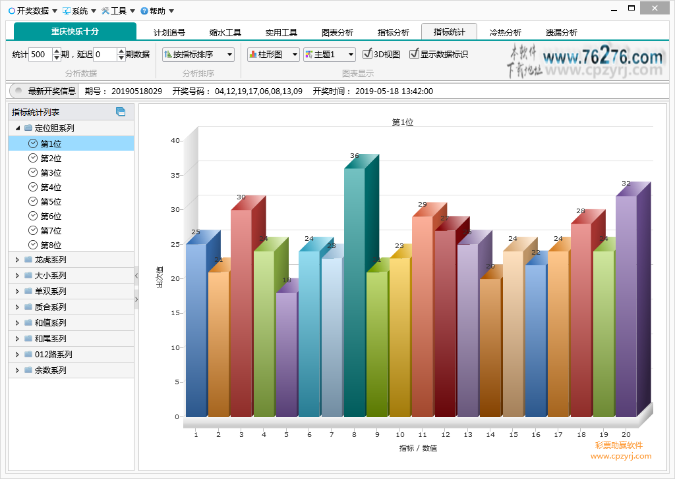
Task: Switch to the 缩水工具 tab
Action: [225, 32]
